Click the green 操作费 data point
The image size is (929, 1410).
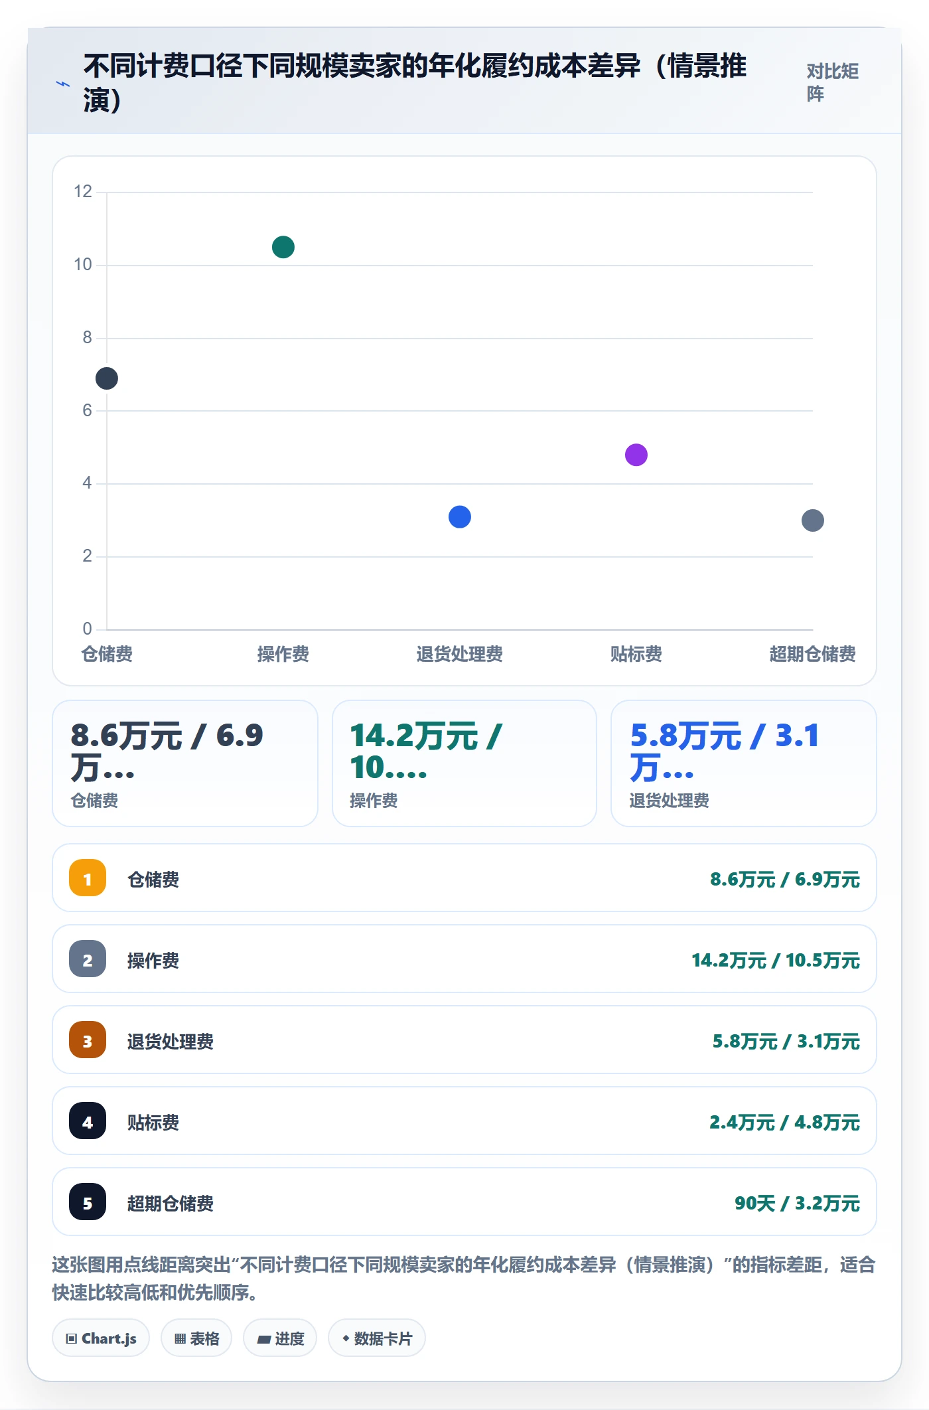pos(283,247)
